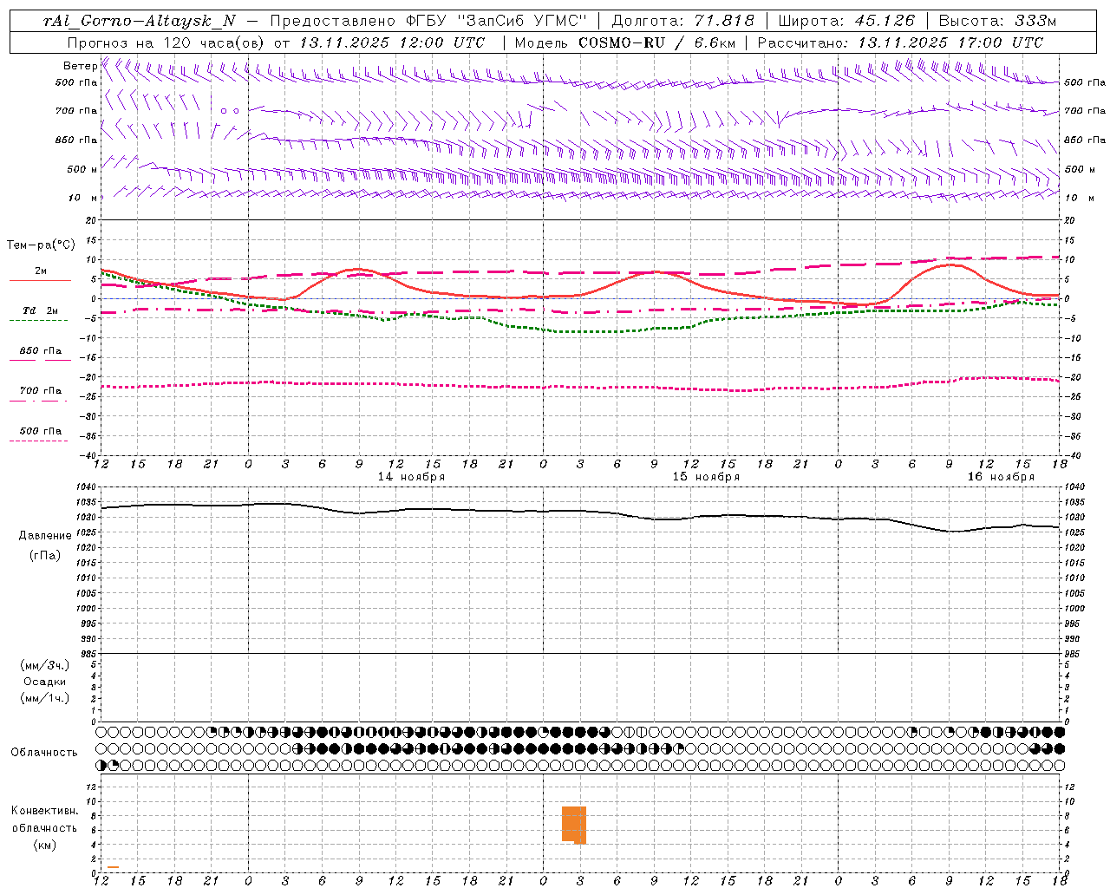Screen dimensions: 1110x888
Task: Click the 10 м wind level label on left
Action: (83, 198)
